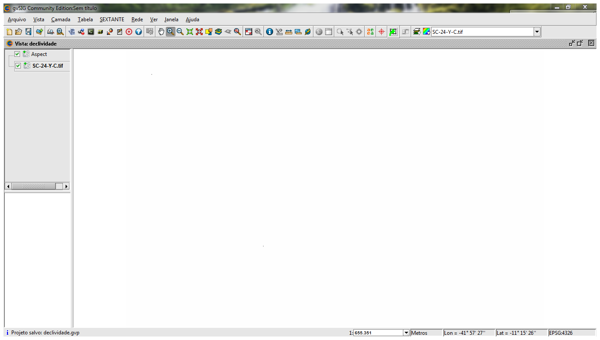The image size is (600, 340).
Task: Select the Aspect layer name
Action: pos(39,54)
